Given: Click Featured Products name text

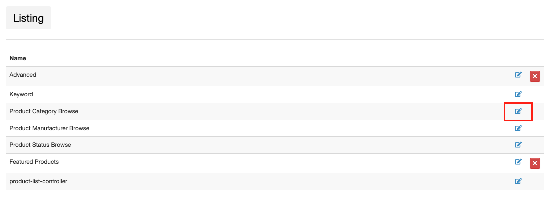Looking at the screenshot, I should 34,162.
